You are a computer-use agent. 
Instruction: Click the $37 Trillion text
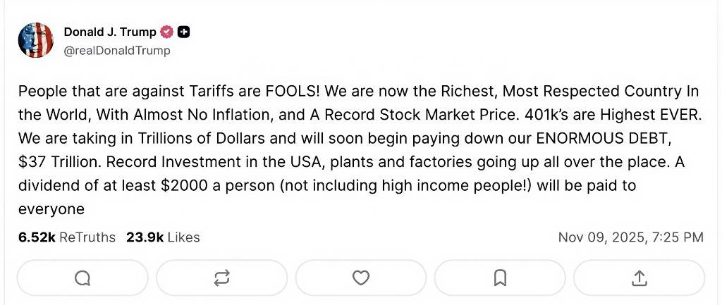(59, 162)
